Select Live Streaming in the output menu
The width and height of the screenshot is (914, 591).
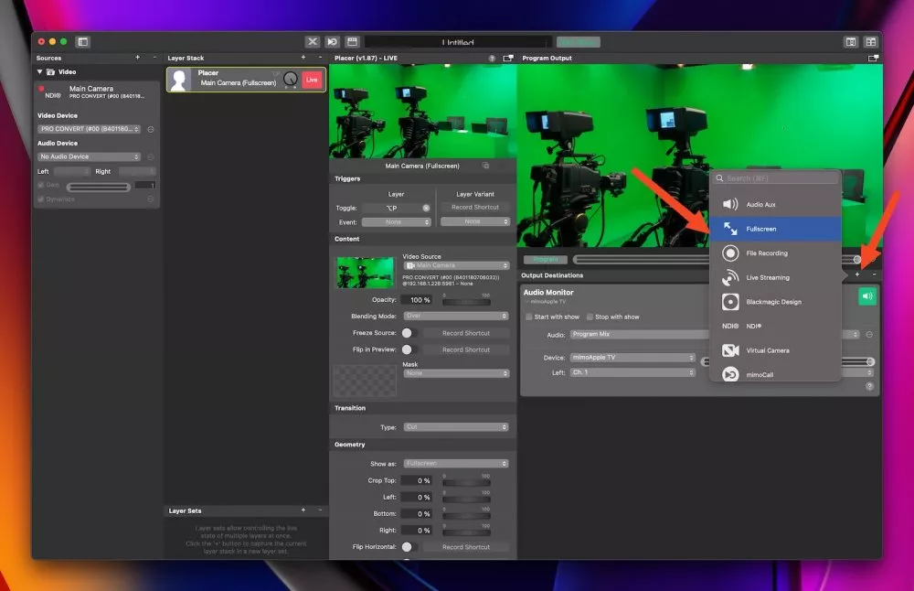(x=775, y=278)
